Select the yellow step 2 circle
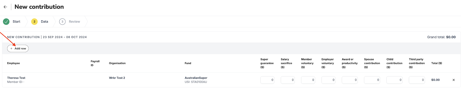 [34, 22]
